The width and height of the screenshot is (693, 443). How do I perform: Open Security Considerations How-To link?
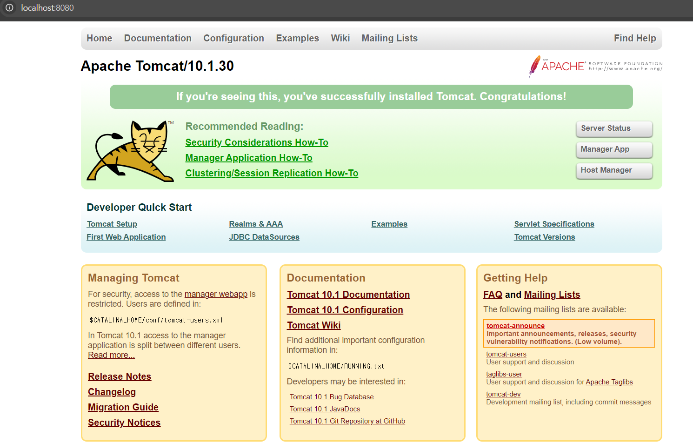tap(257, 142)
